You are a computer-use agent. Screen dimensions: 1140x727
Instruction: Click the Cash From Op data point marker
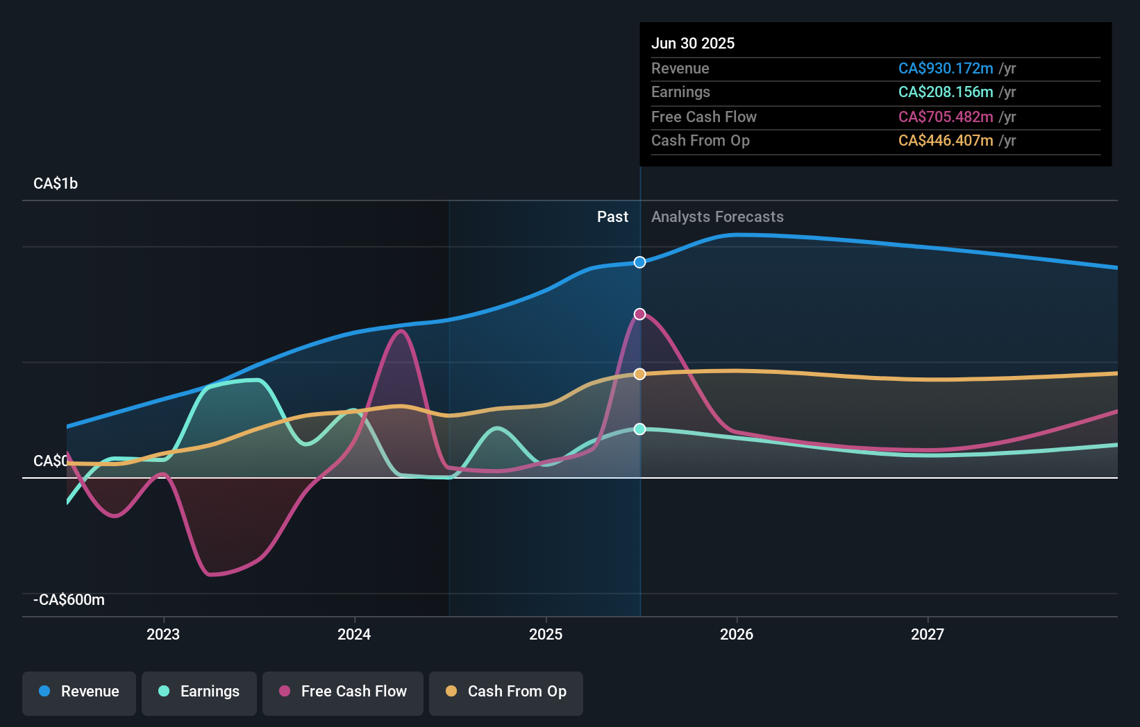(640, 374)
